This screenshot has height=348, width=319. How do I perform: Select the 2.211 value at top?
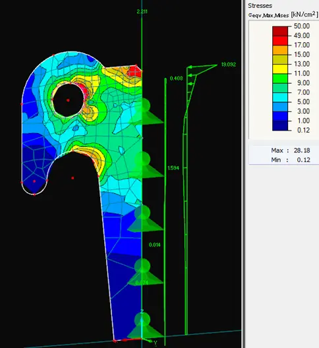click(x=142, y=12)
